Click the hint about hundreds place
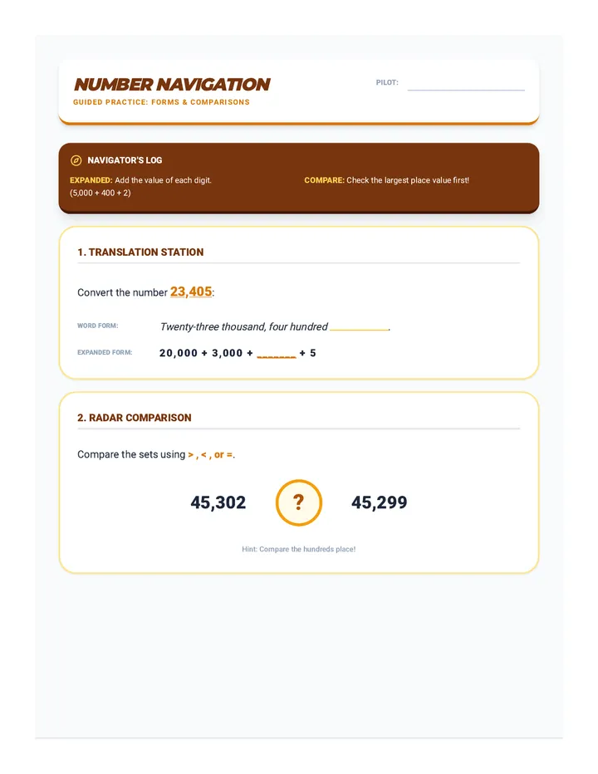Viewport: 598px width, 774px height. pyautogui.click(x=299, y=549)
